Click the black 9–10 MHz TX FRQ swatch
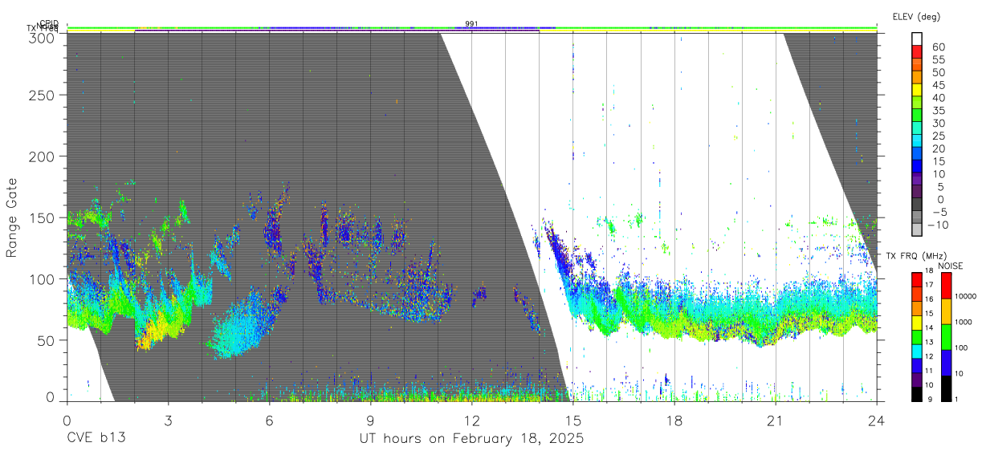Screen dimensions: 986x455 point(917,393)
